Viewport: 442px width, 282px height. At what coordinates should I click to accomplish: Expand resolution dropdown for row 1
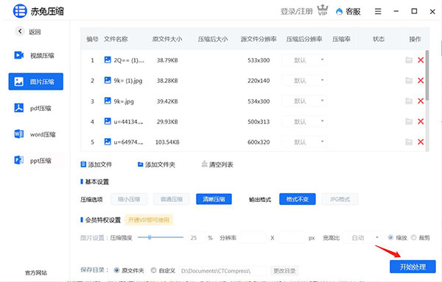tap(304, 59)
